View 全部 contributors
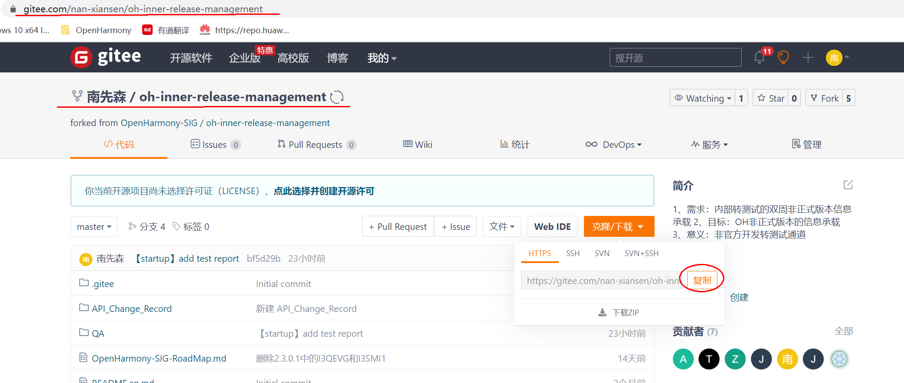Image resolution: width=904 pixels, height=383 pixels. [844, 331]
